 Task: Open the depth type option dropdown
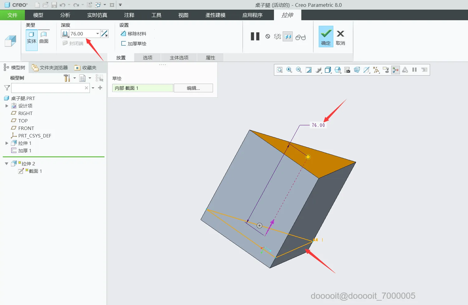(65, 34)
